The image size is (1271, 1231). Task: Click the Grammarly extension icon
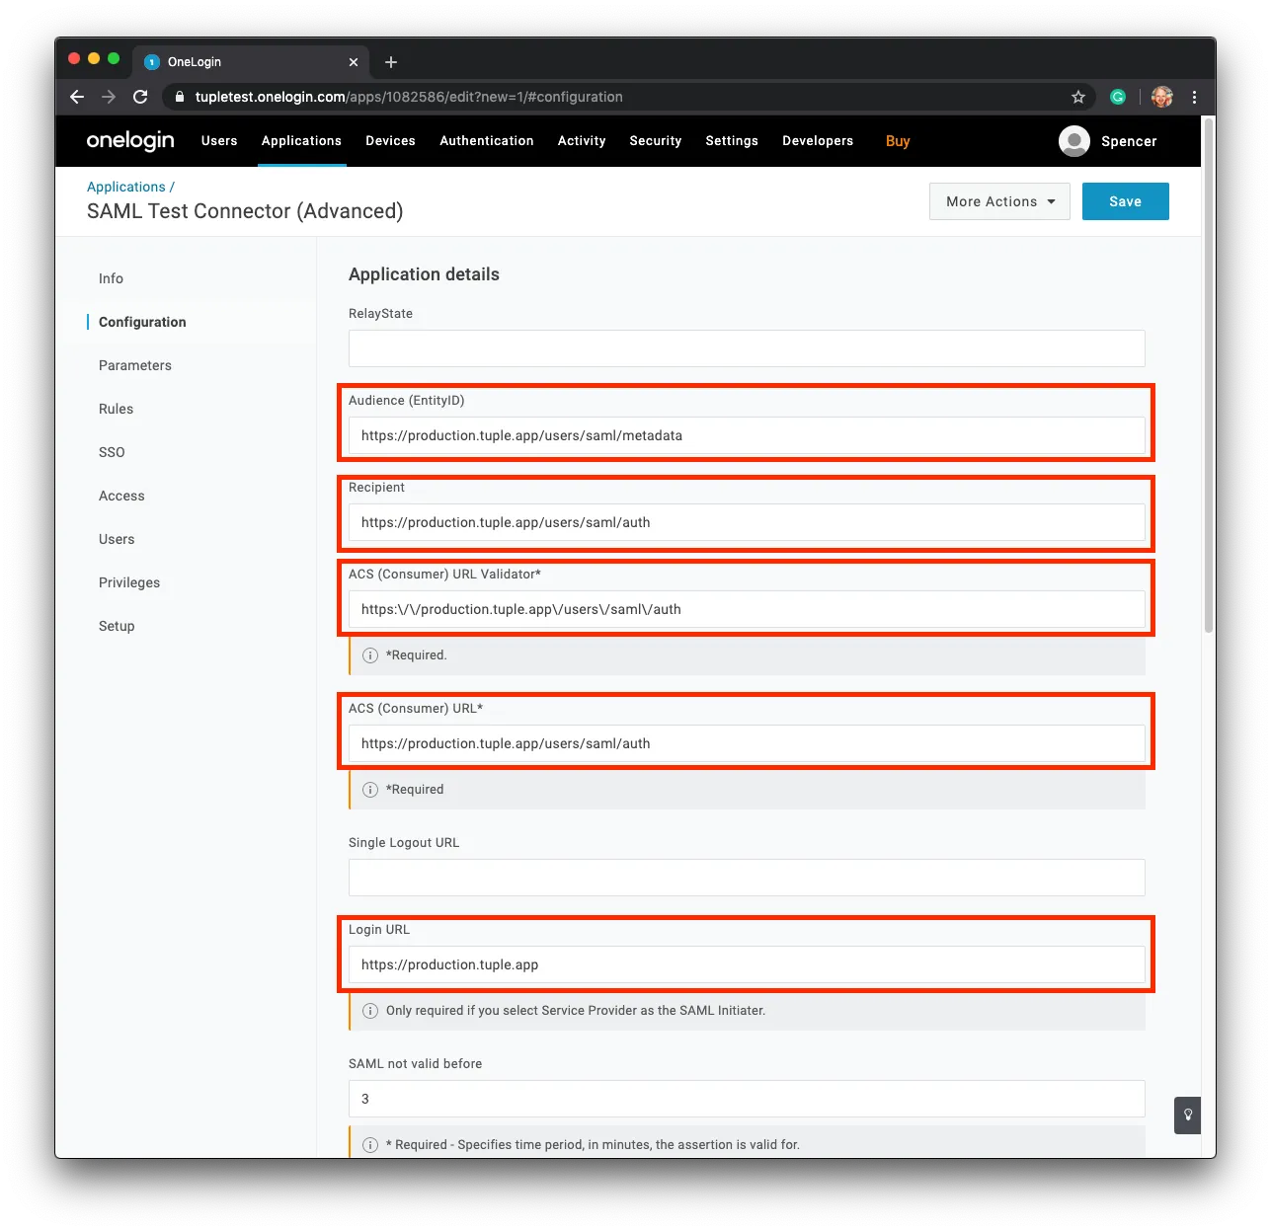click(1117, 97)
